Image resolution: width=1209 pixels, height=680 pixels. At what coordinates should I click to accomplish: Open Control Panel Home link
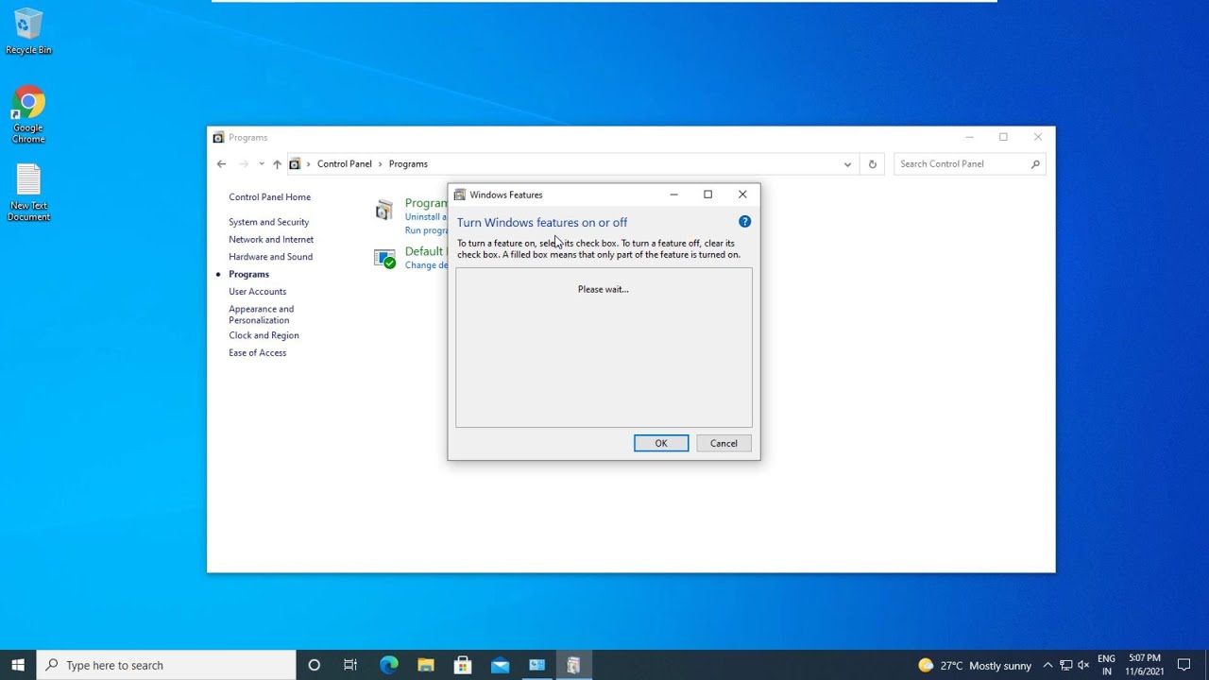click(269, 197)
